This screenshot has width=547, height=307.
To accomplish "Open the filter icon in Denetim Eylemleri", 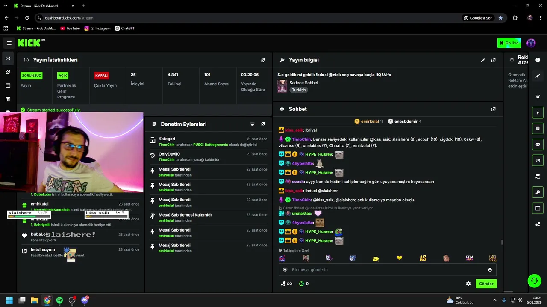I will click(252, 124).
